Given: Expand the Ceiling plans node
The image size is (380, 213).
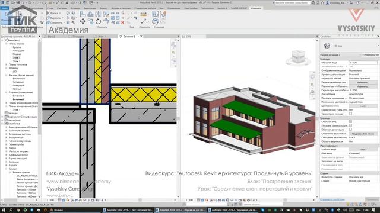Looking at the screenshot, I should (x=7, y=64).
